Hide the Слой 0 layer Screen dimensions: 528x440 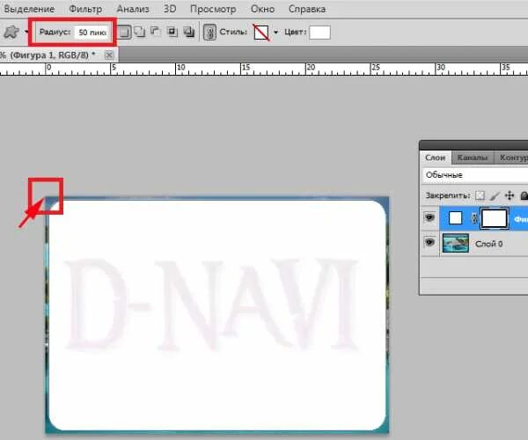(429, 242)
